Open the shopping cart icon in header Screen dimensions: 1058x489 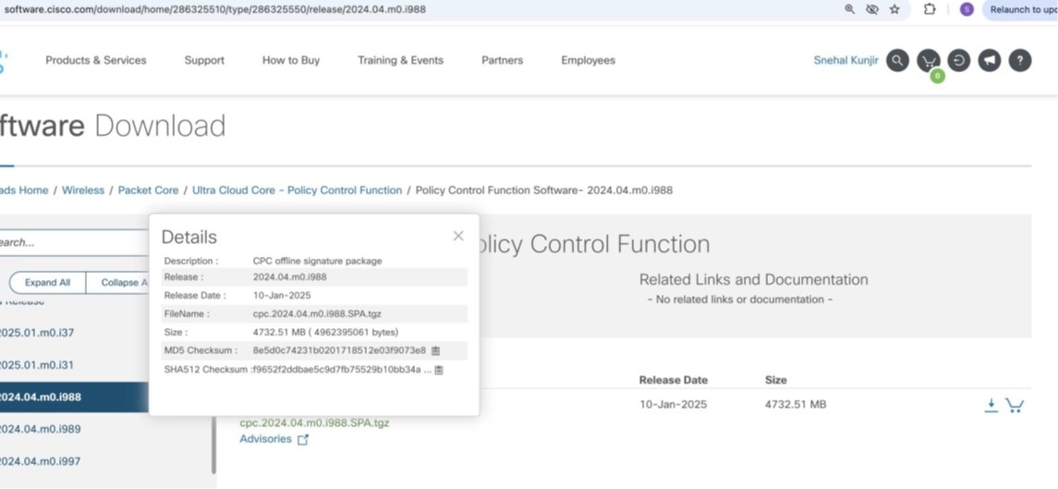click(x=929, y=60)
